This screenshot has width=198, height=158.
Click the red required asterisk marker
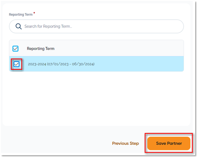[34, 13]
